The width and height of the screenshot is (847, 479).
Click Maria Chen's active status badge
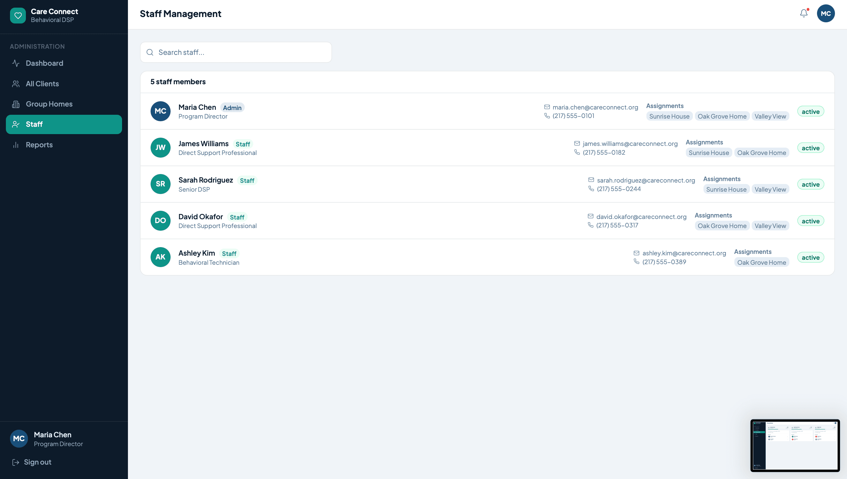[811, 112]
